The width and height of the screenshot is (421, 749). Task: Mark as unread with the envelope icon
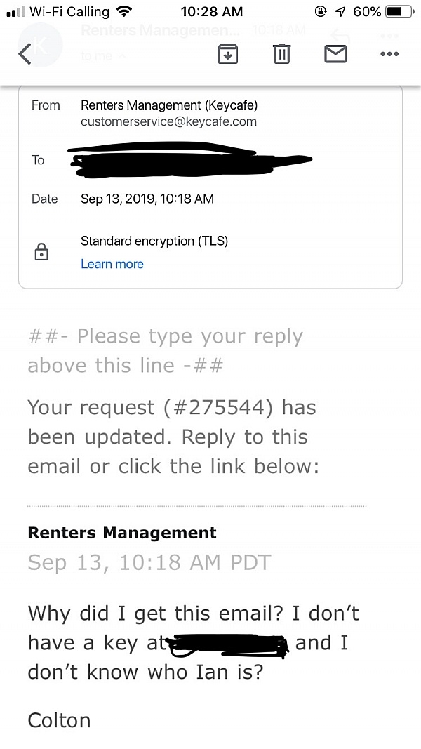335,53
